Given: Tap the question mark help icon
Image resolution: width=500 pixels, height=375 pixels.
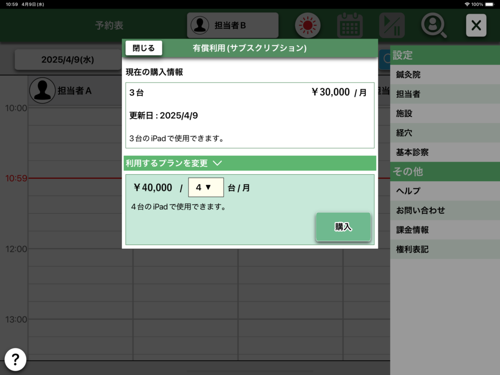Looking at the screenshot, I should click(16, 360).
